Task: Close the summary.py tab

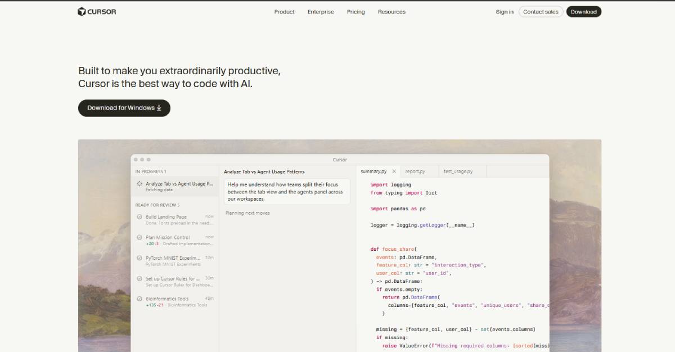Action: click(x=394, y=172)
